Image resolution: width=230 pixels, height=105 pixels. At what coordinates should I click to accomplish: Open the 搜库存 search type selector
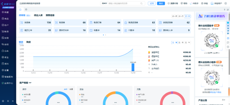click(104, 3)
